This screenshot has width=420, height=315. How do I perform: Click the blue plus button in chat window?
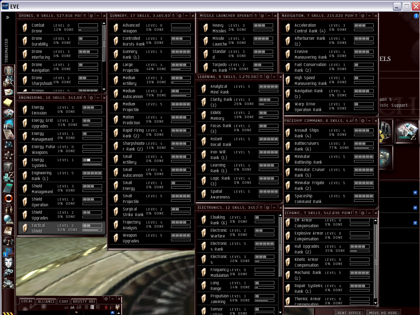coord(112,313)
